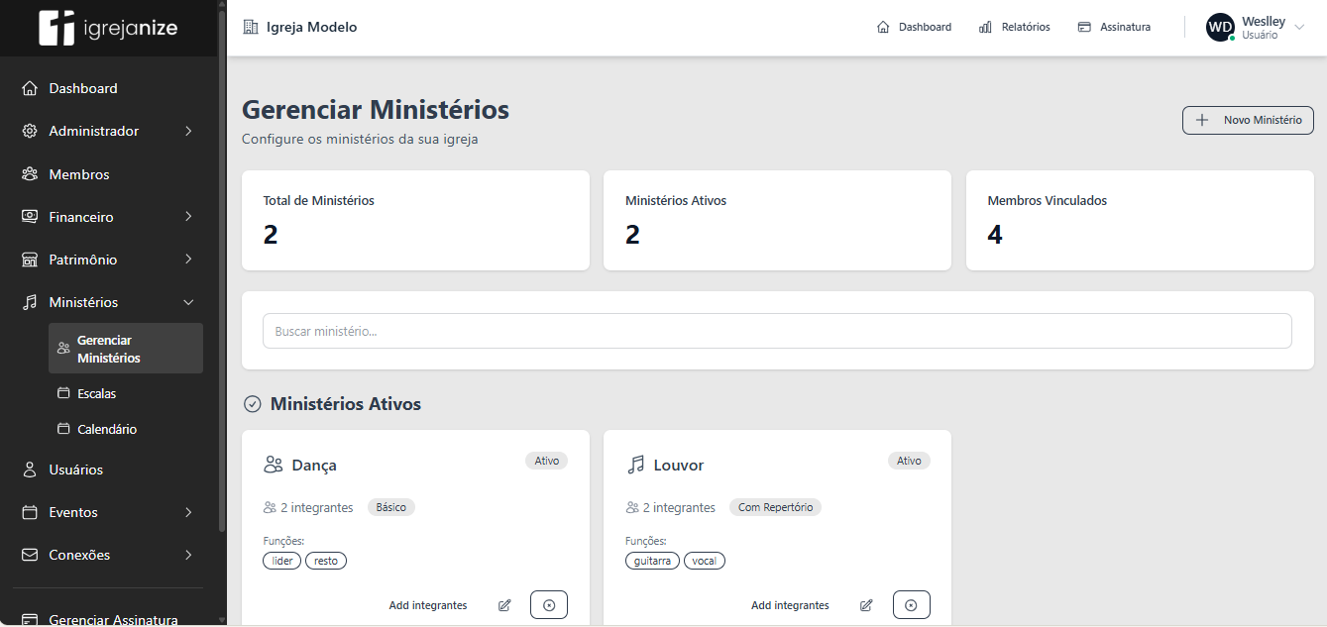
Task: Click the circled X deactivate button on Louvor card
Action: [911, 605]
